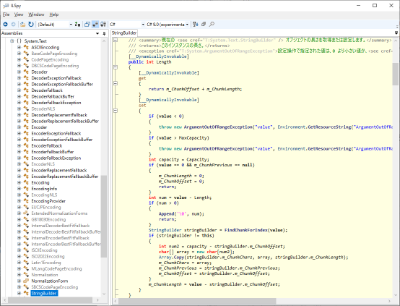Click the Append method call link
Viewport: 400px width, 306px height.
(166, 213)
